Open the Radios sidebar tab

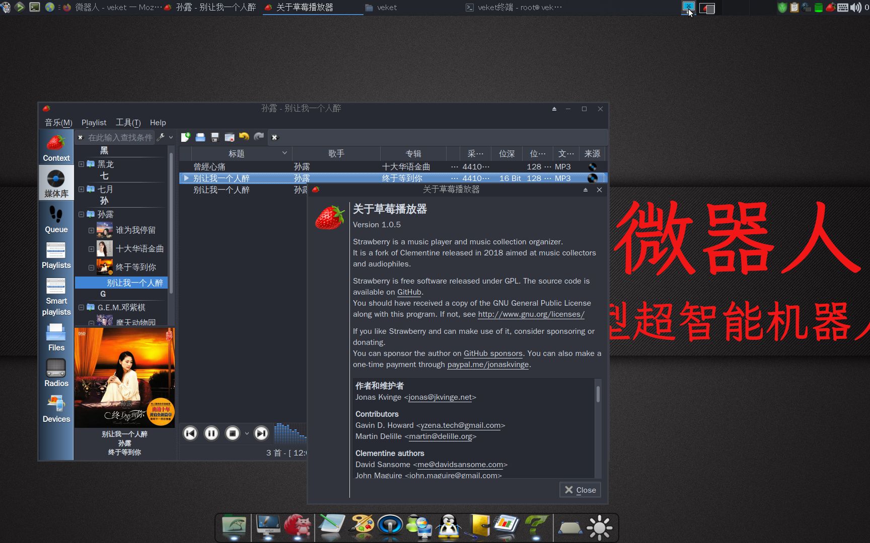pos(56,373)
